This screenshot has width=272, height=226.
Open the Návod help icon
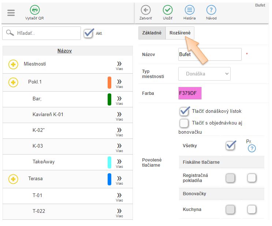211,10
